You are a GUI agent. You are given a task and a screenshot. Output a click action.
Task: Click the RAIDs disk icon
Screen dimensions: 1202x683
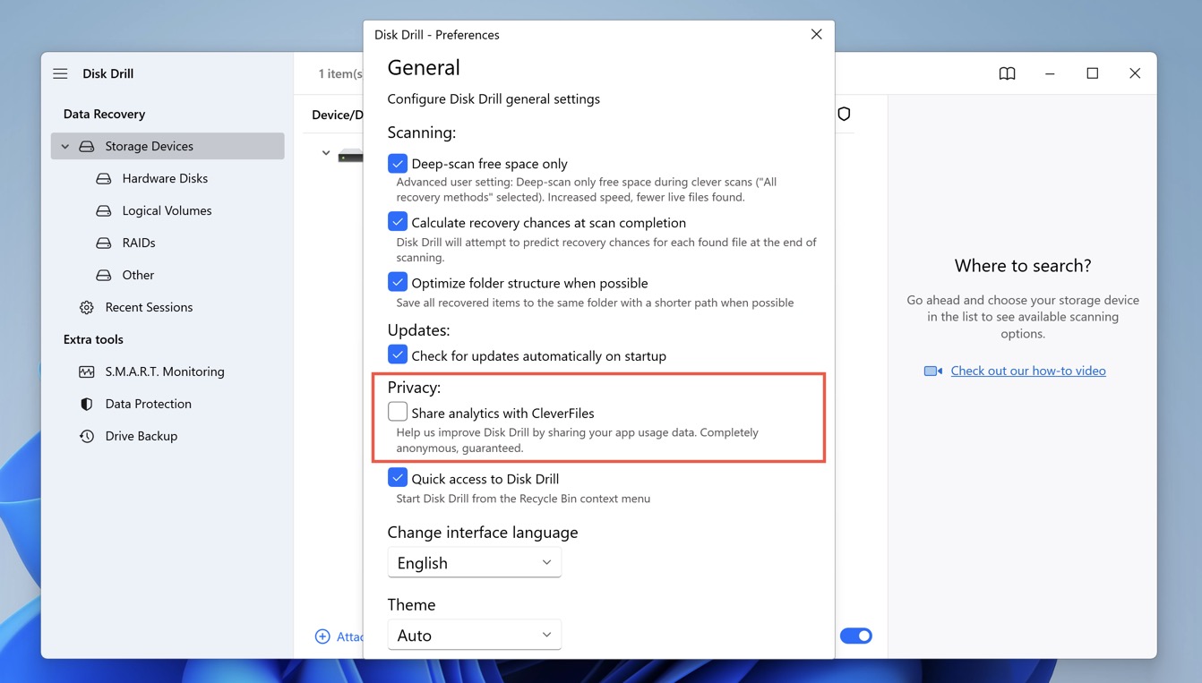point(104,243)
